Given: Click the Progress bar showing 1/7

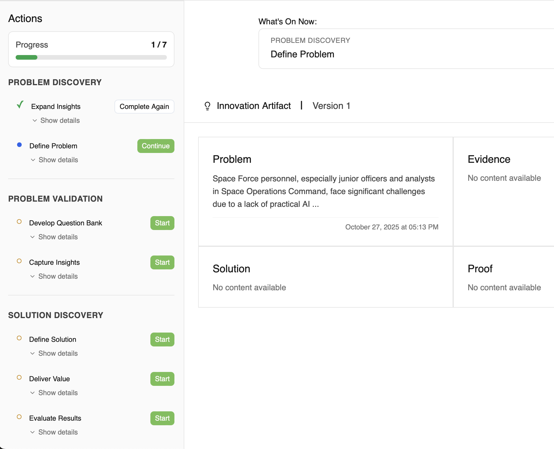Looking at the screenshot, I should click(x=91, y=57).
